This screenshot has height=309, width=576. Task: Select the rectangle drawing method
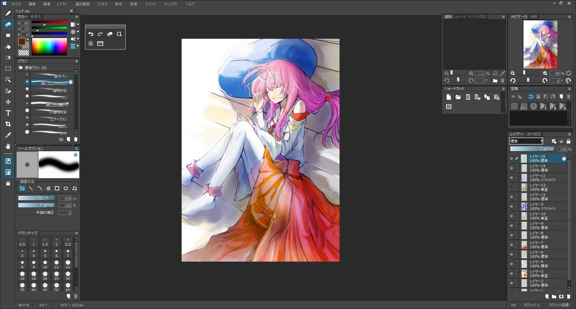(57, 188)
